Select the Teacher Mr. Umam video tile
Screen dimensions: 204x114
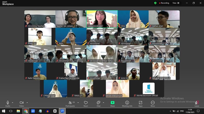tap(71, 19)
